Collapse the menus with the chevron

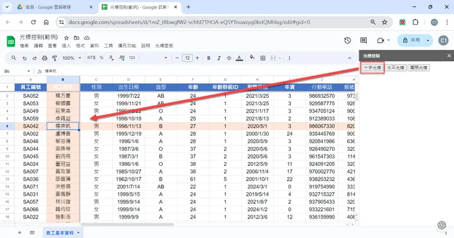350,58
